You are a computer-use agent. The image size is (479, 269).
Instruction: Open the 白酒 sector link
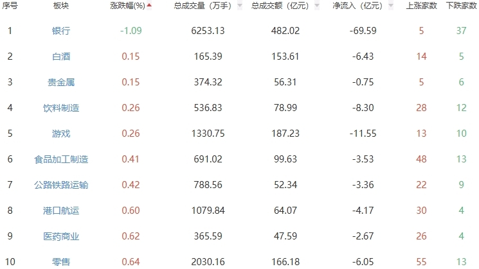(x=61, y=56)
